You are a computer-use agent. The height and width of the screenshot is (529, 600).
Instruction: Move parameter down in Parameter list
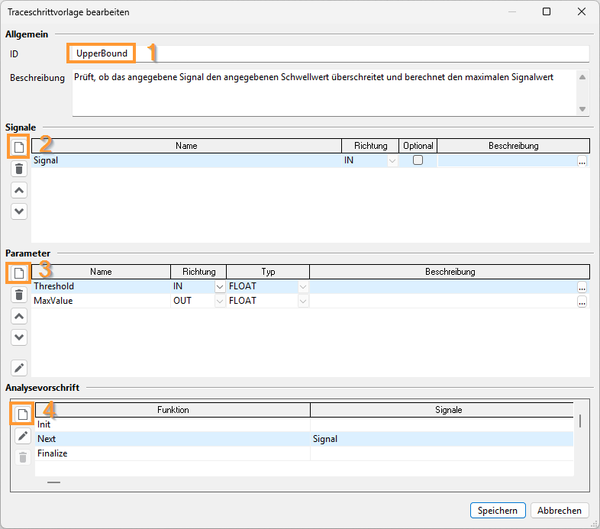pyautogui.click(x=19, y=337)
